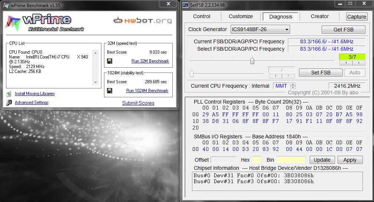This screenshot has width=374, height=202.
Task: Click up arrow of the MMT spinner
Action: tap(293, 84)
